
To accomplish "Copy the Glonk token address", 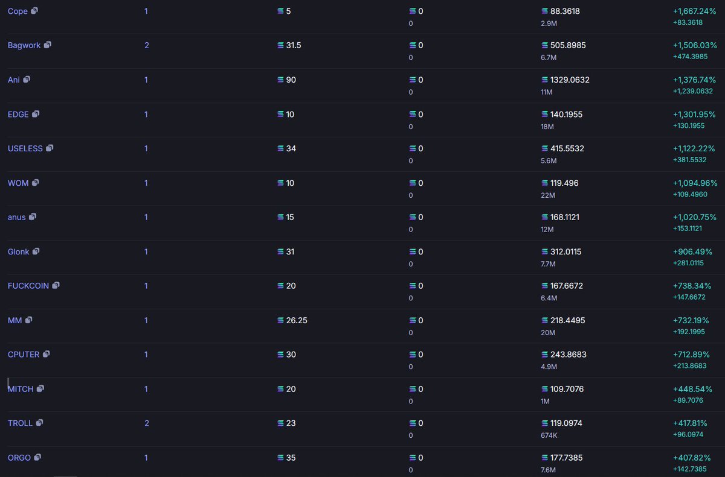I will coord(36,251).
